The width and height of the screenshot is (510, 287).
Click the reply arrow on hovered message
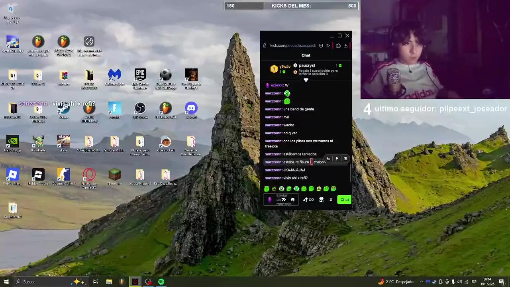click(328, 159)
